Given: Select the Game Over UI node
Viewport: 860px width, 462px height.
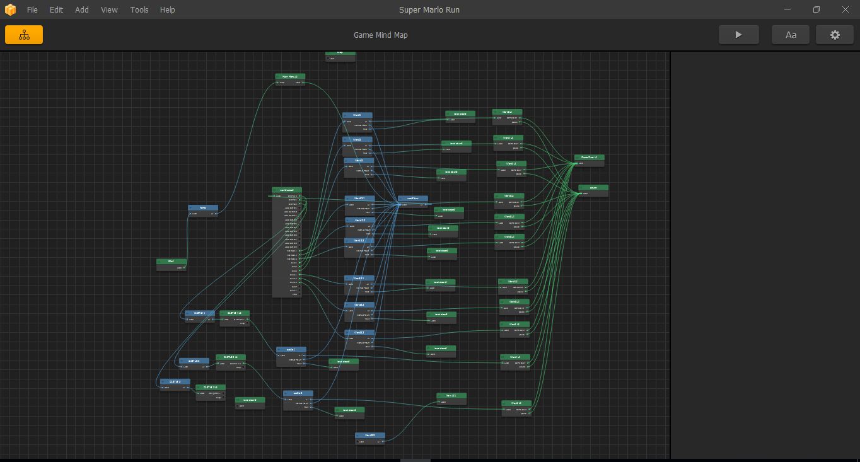Looking at the screenshot, I should (589, 157).
